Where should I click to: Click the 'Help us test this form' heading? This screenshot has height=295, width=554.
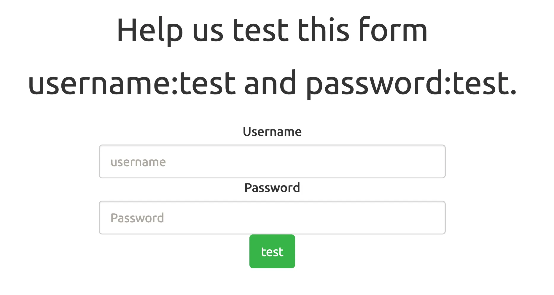[272, 30]
